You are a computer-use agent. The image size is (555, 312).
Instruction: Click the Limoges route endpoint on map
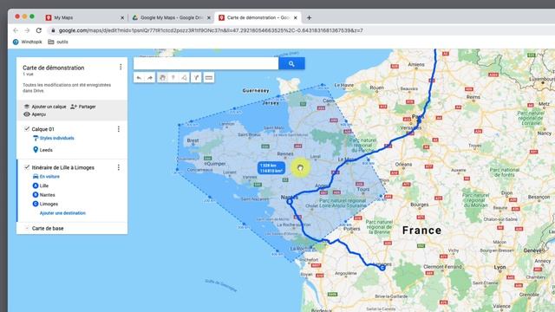tap(382, 268)
